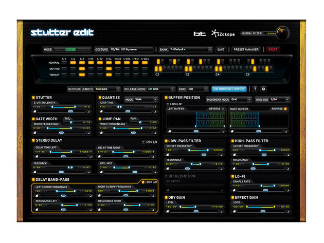Click the Right Buffer waveform display
This screenshot has height=243, width=324.
[x=259, y=120]
